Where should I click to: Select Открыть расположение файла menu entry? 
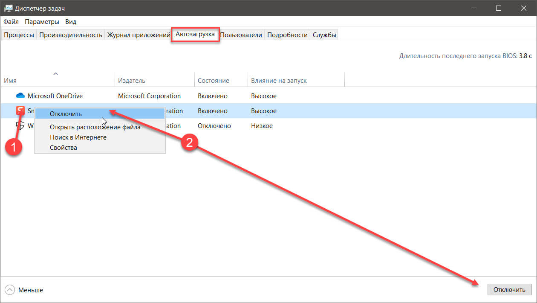pyautogui.click(x=95, y=127)
